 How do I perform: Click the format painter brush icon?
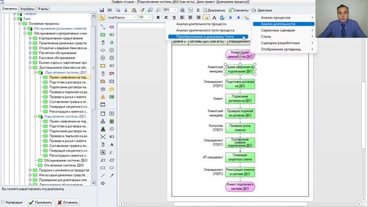point(142,10)
